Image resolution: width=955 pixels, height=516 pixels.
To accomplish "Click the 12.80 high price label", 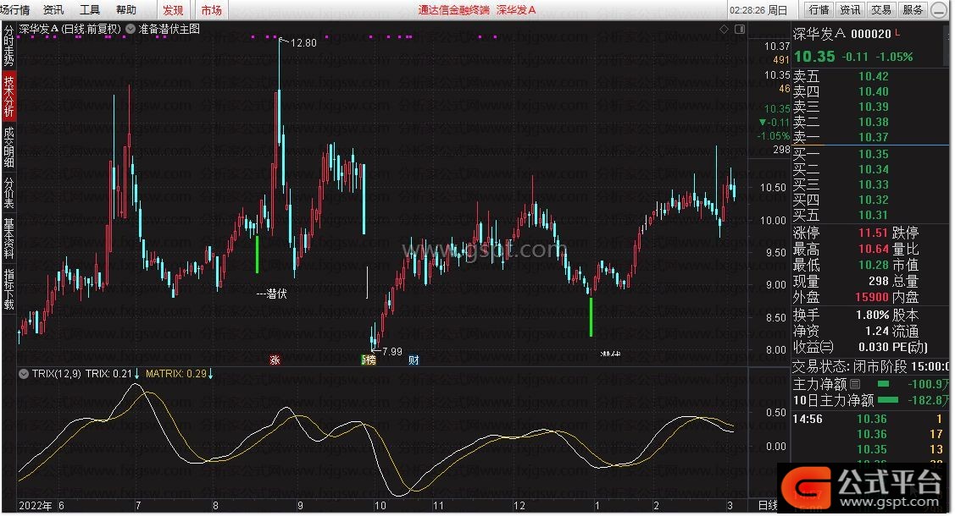I will [x=303, y=42].
